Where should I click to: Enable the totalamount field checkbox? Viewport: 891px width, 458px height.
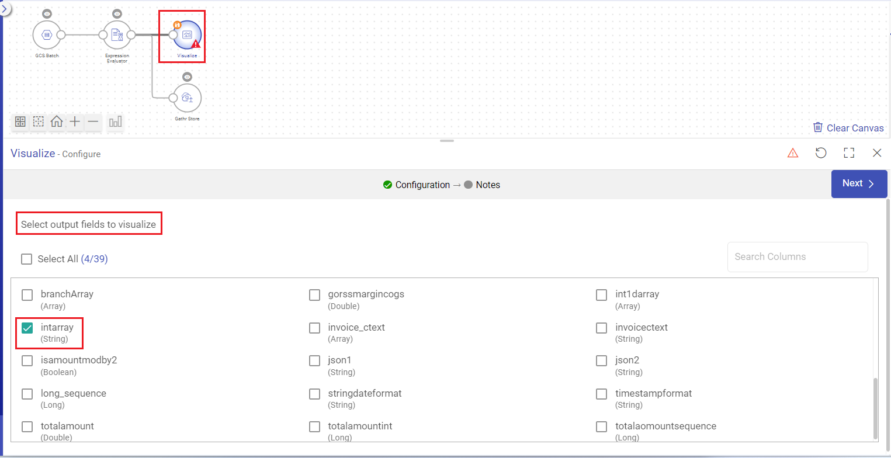pos(27,426)
